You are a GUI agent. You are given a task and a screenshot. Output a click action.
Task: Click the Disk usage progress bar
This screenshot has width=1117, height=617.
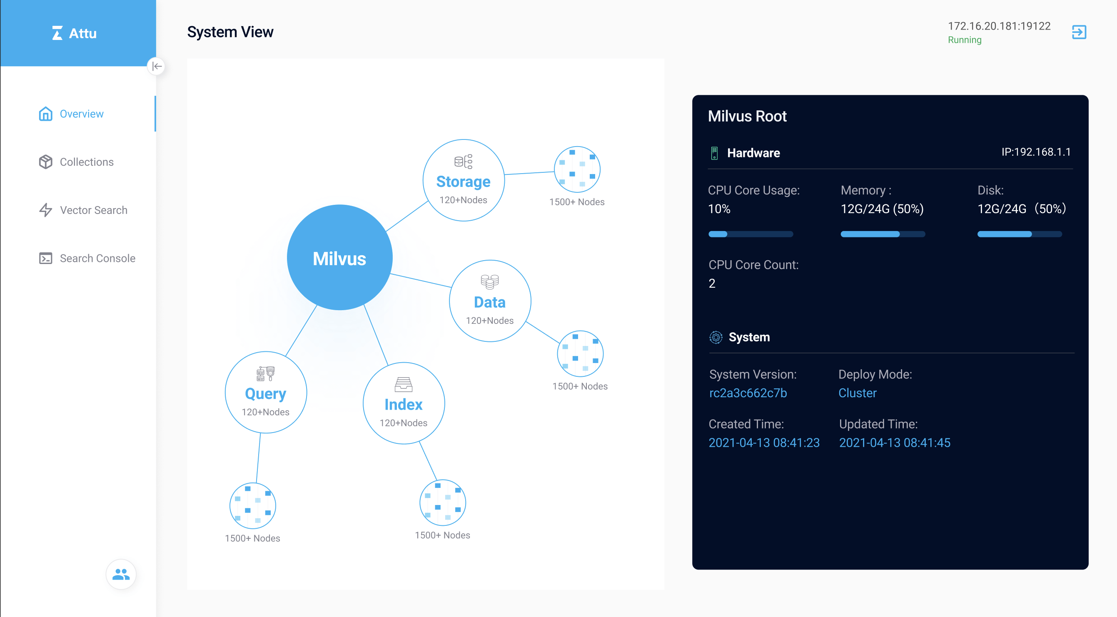coord(1020,234)
